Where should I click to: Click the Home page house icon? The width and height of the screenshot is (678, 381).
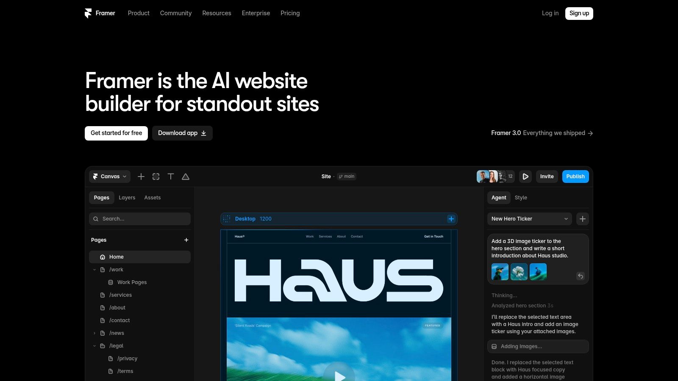(x=103, y=257)
